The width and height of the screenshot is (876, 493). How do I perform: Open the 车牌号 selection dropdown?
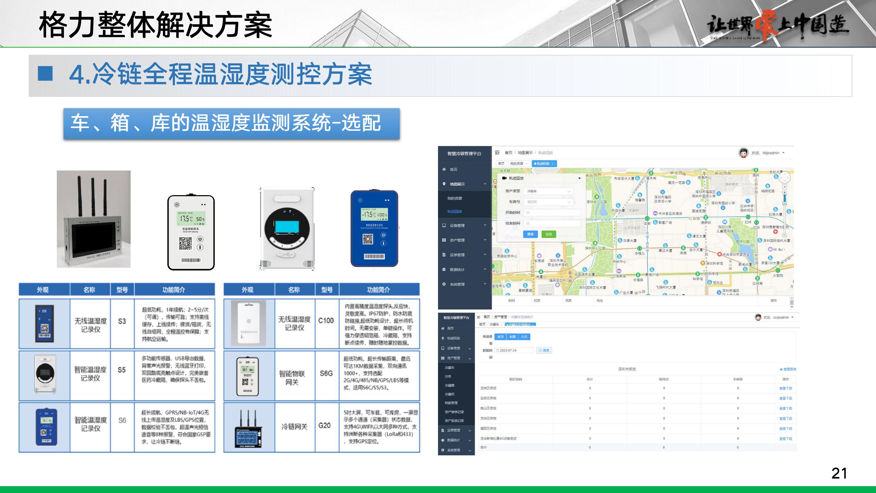tap(549, 202)
